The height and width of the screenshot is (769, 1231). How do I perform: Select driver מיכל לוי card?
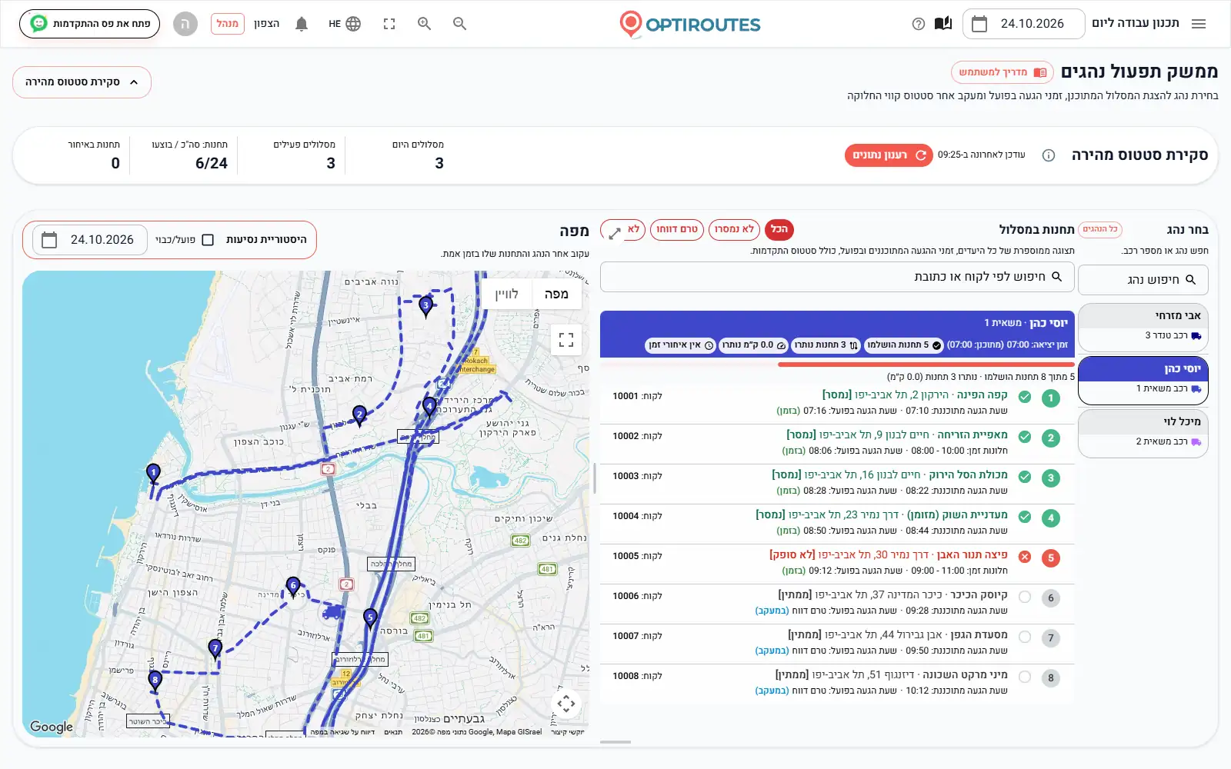tap(1143, 433)
